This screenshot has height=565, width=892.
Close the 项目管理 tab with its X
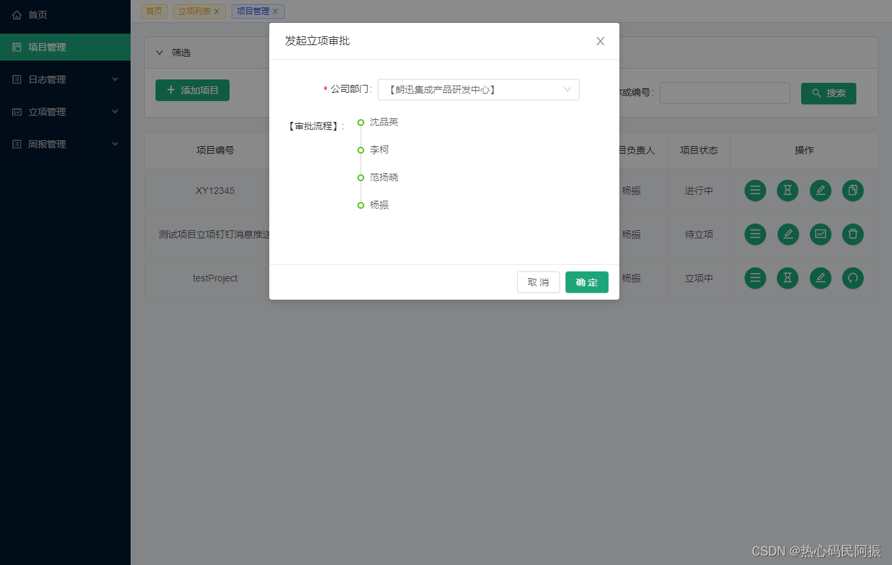[275, 11]
